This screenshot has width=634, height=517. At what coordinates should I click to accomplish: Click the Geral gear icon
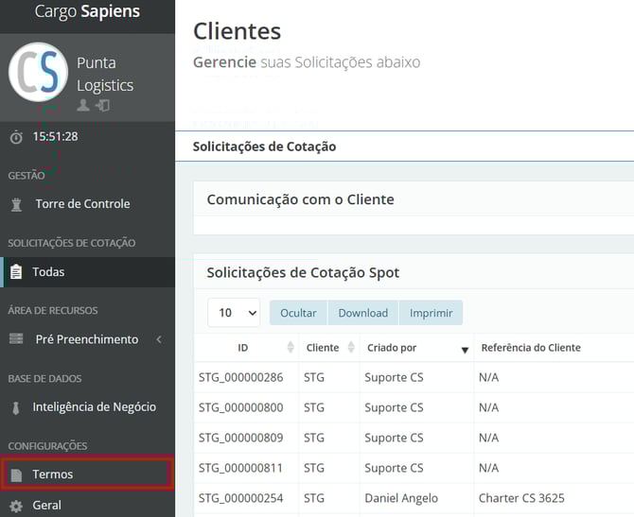pos(15,506)
